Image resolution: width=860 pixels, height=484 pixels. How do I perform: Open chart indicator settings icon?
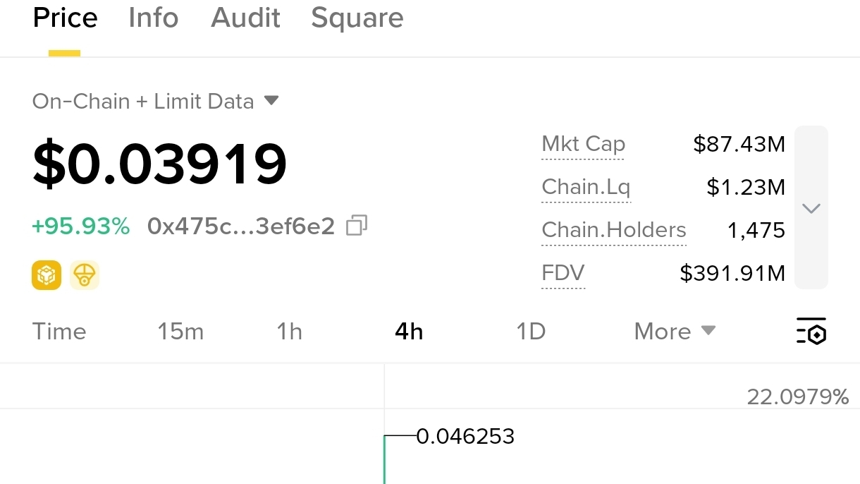coord(811,331)
